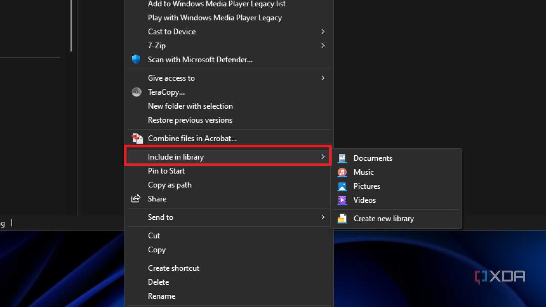Expand the Give access to submenu arrow

[323, 78]
